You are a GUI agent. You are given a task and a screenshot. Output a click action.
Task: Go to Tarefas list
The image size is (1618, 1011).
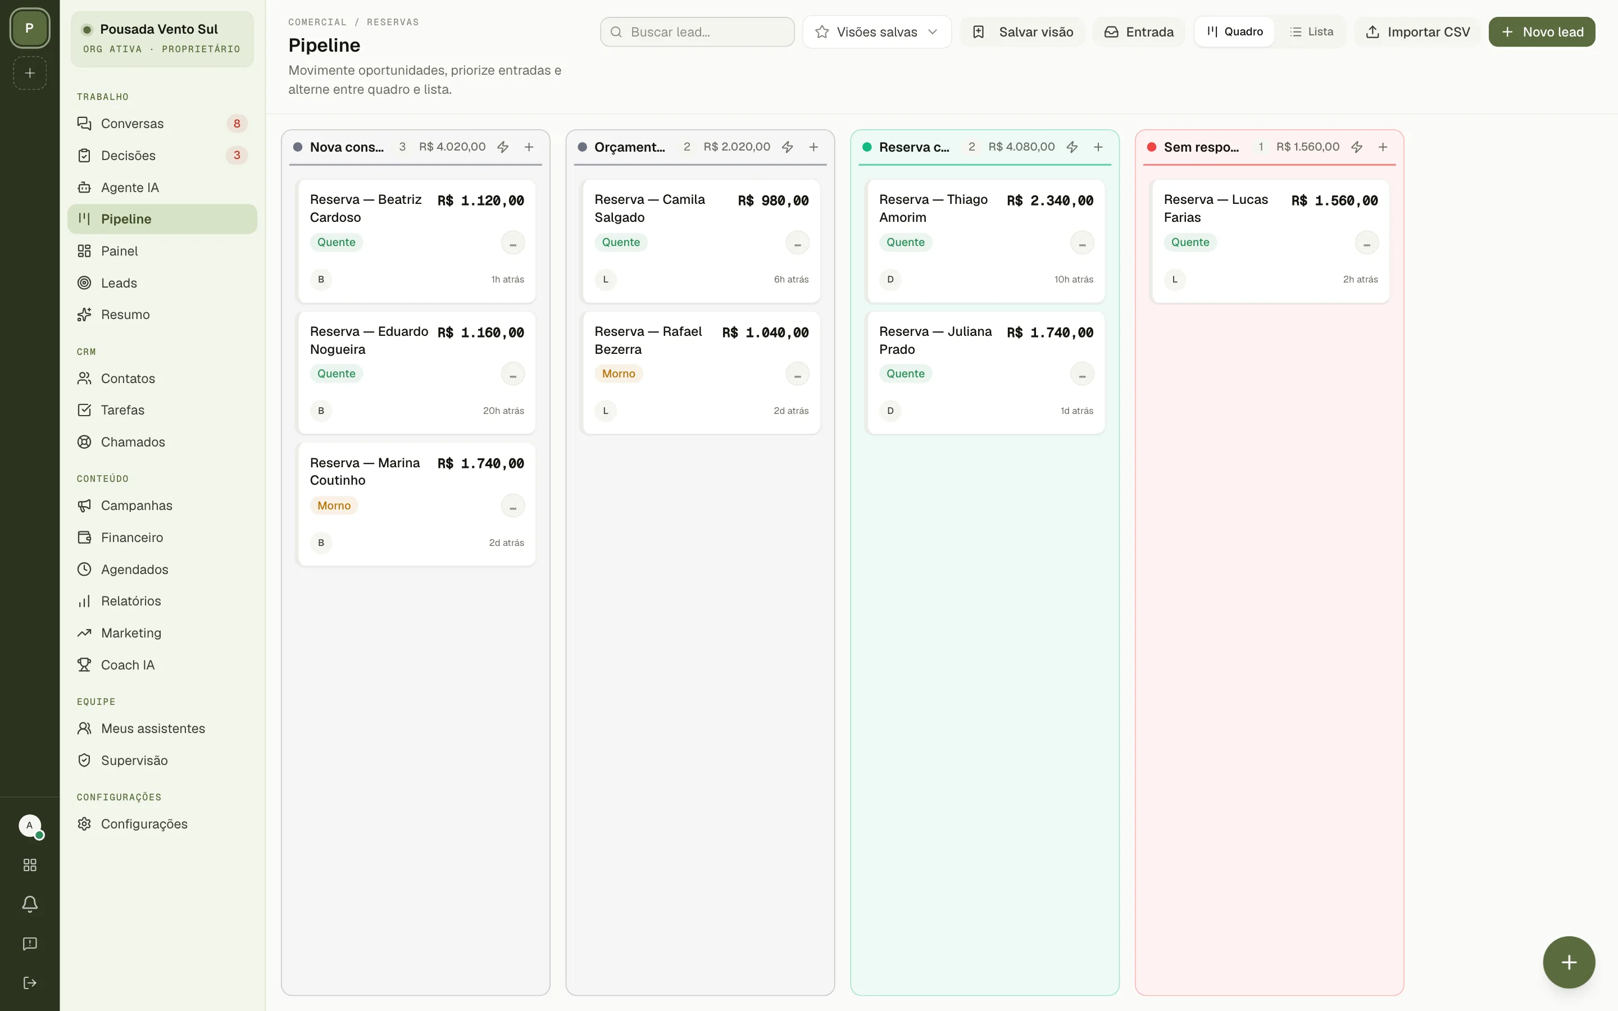point(162,410)
